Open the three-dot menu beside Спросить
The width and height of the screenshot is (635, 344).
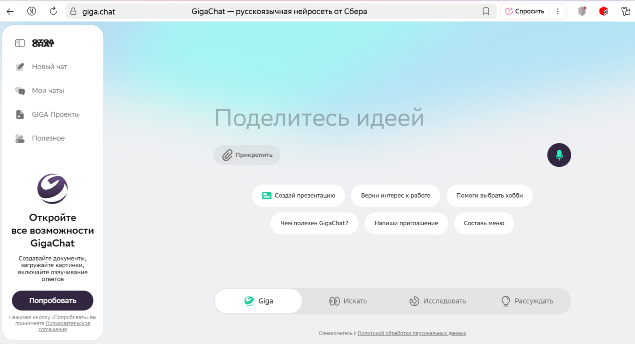558,11
